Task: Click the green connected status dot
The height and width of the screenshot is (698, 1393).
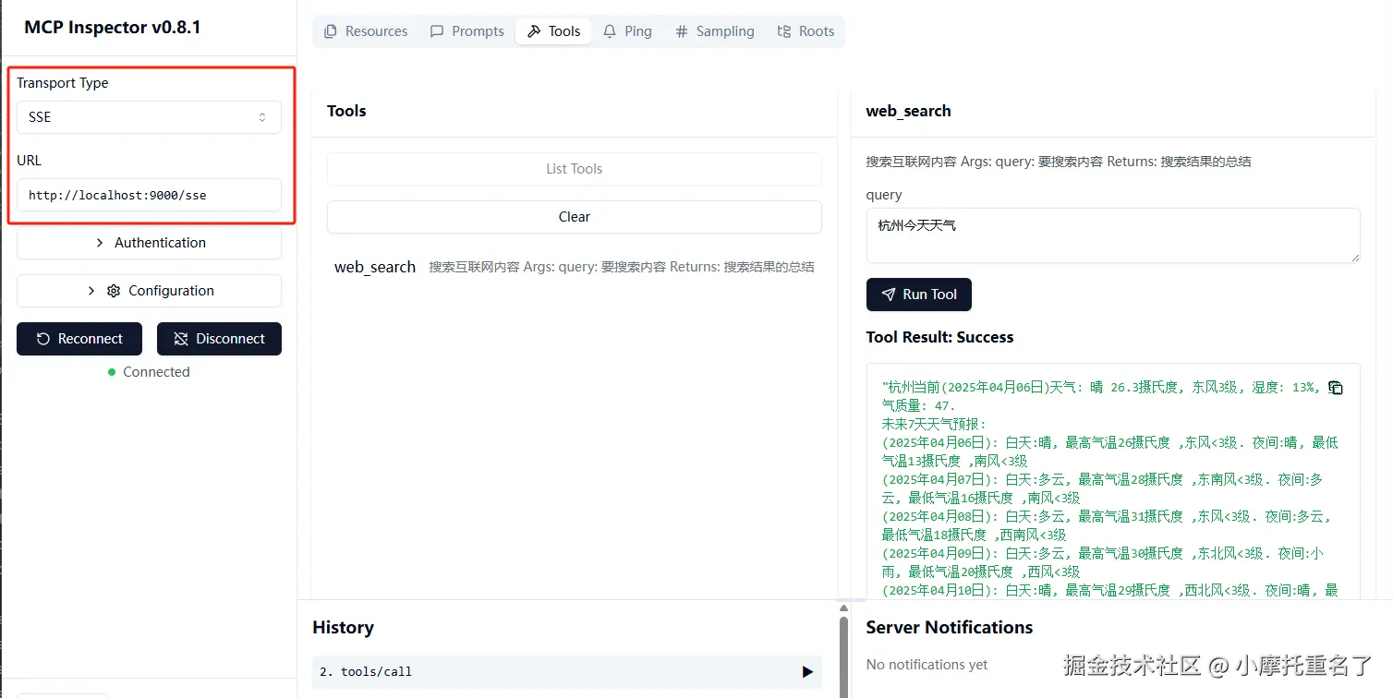Action: click(x=112, y=372)
